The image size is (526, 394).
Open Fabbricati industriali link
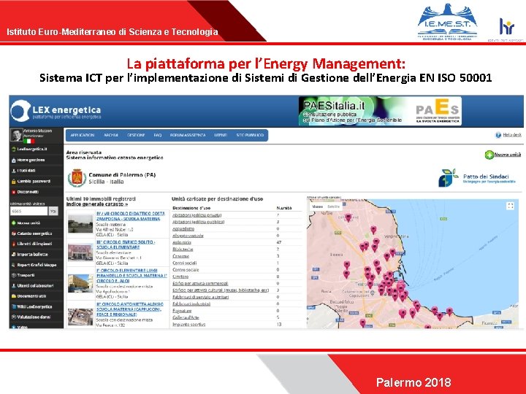click(x=191, y=304)
